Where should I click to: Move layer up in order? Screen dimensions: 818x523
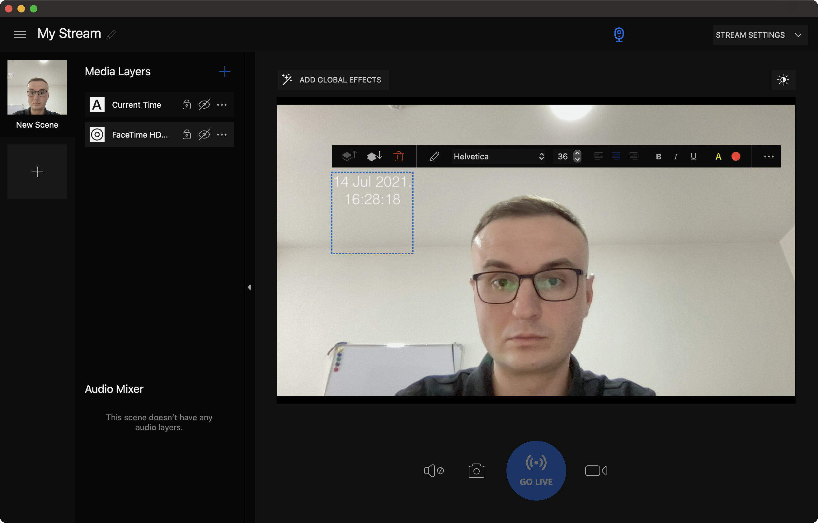point(349,156)
